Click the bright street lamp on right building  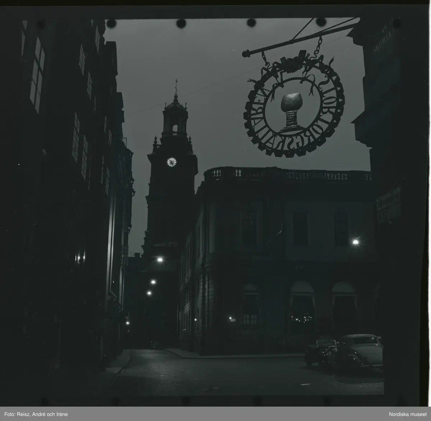(355, 242)
